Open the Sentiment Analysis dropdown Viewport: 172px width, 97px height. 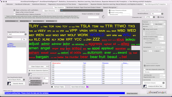154,83
